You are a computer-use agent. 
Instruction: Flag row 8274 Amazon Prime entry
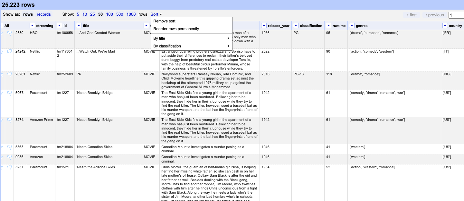pos(9,120)
